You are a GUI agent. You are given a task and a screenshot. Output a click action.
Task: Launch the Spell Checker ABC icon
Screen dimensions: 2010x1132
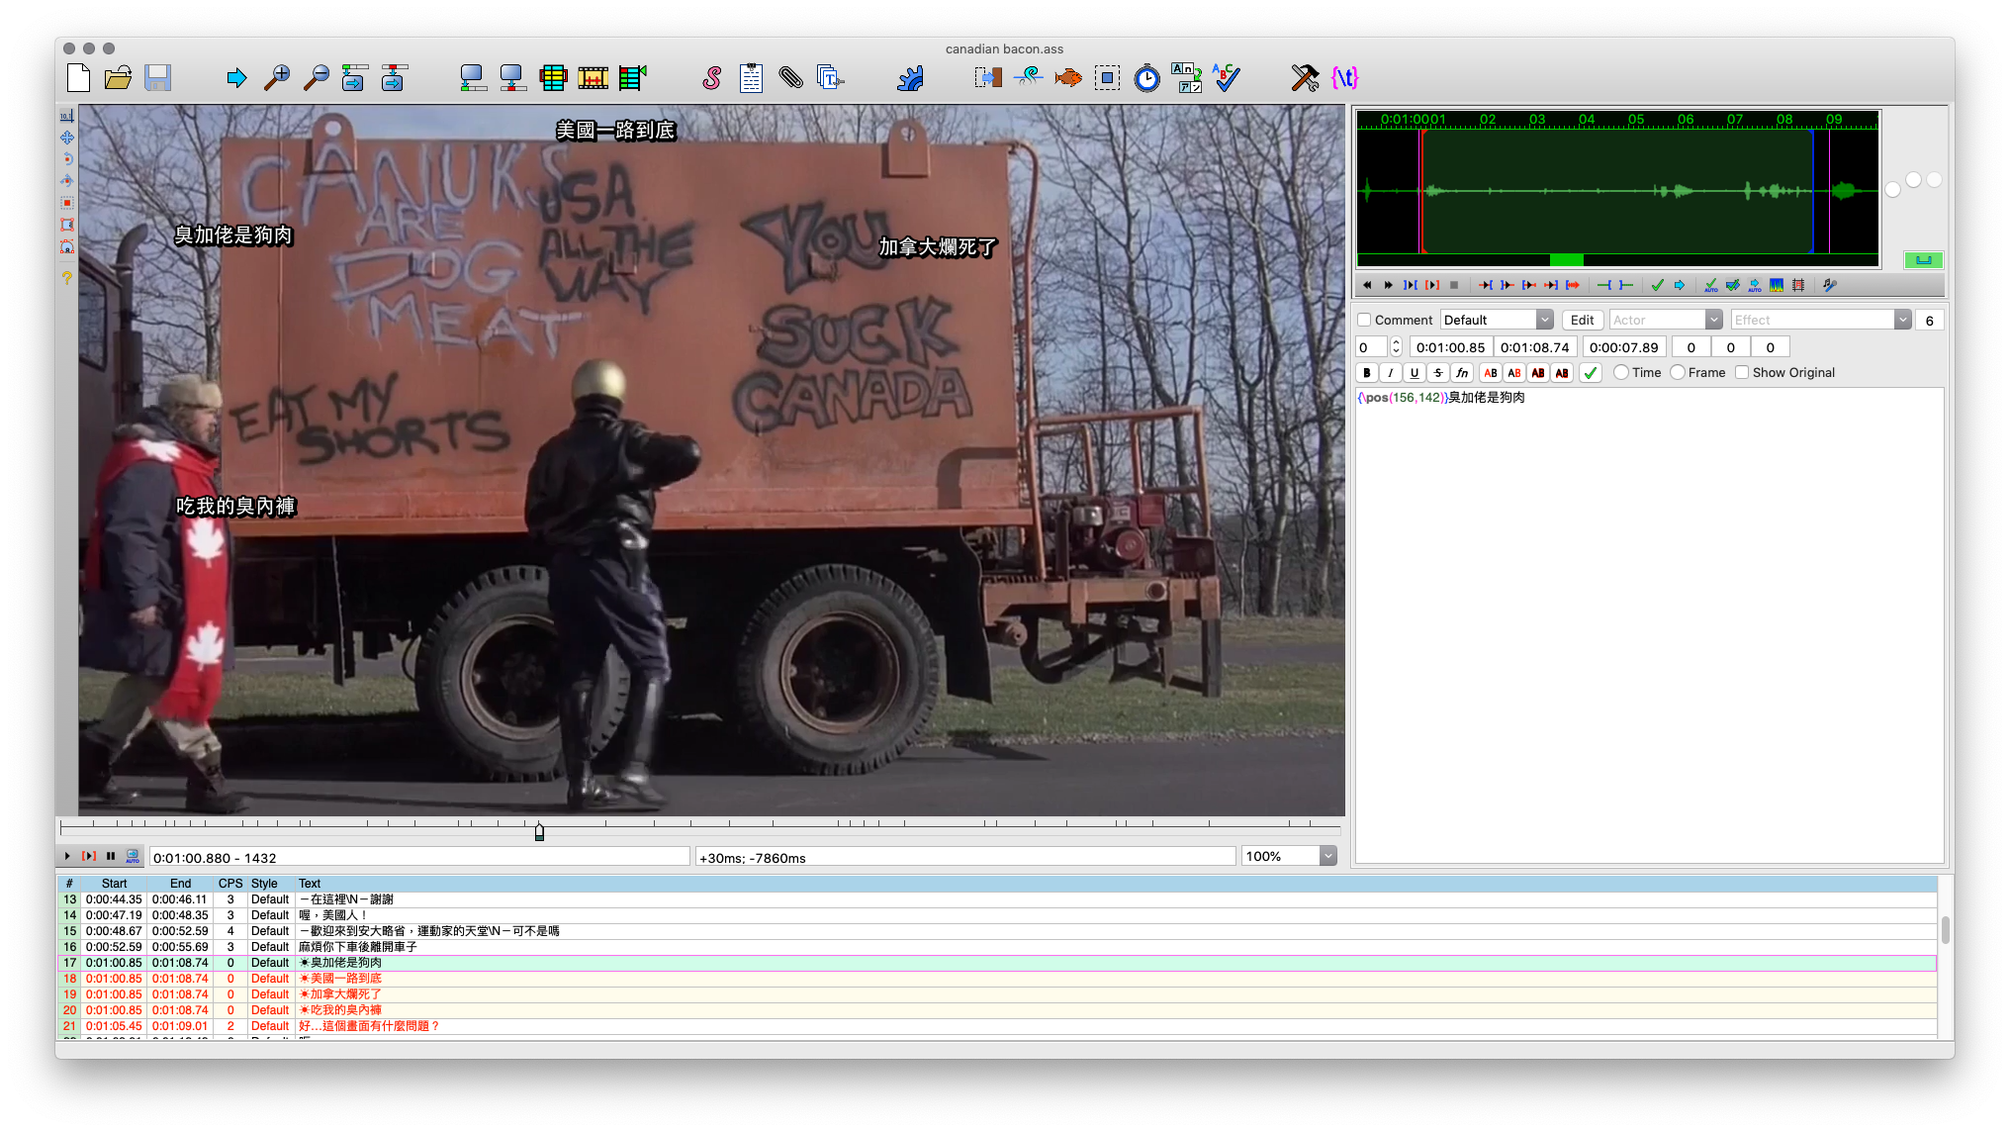[1226, 77]
